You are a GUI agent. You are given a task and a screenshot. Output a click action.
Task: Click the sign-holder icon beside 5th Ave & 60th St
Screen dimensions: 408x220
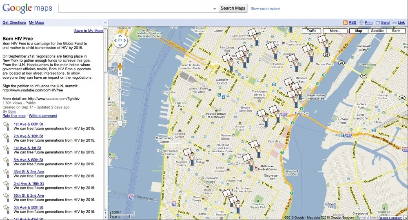click(6, 162)
